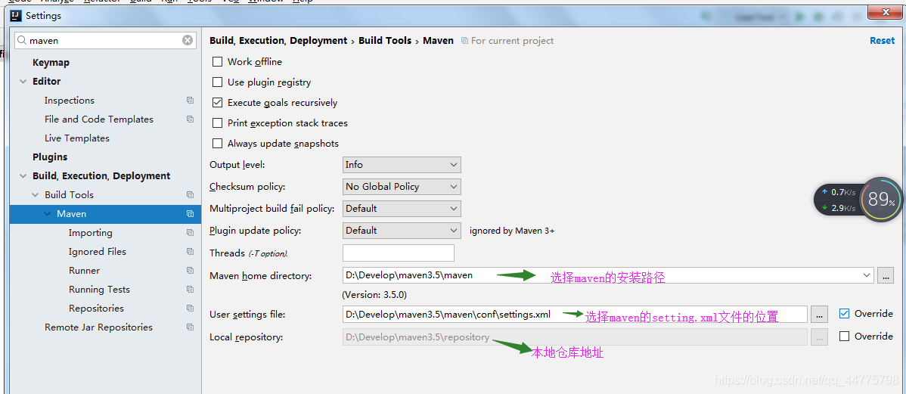
Task: Click project-level icon beside Ignored Files
Action: click(190, 252)
